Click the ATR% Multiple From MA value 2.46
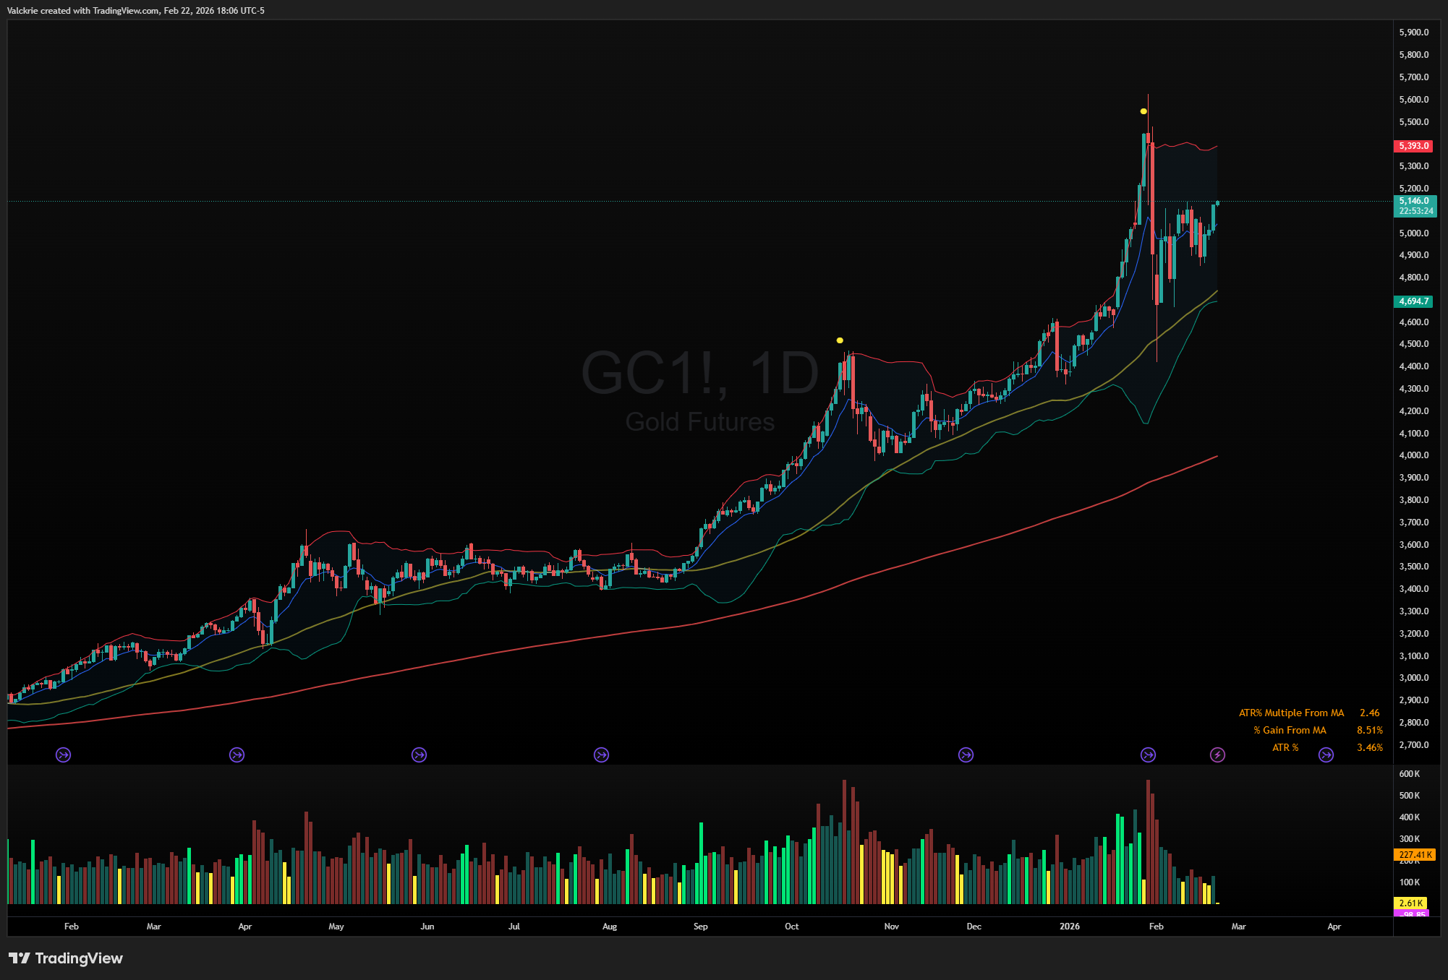 (1369, 713)
